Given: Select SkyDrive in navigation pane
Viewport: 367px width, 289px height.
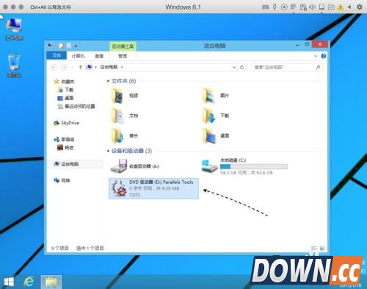Looking at the screenshot, I should [66, 123].
